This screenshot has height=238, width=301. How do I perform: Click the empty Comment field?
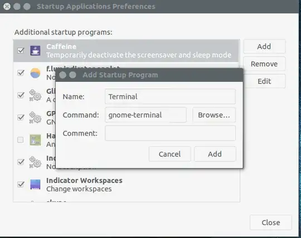tap(170, 133)
